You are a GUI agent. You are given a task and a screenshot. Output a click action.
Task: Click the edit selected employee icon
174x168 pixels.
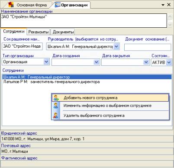click(x=56, y=106)
